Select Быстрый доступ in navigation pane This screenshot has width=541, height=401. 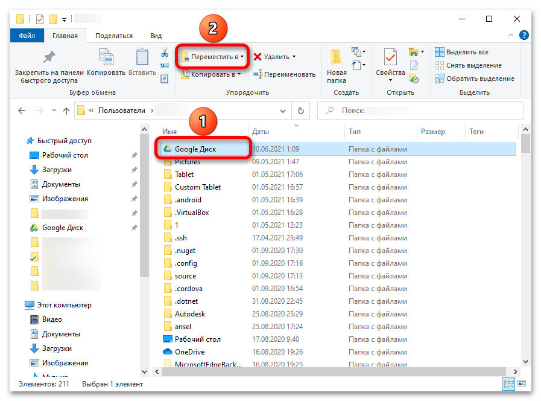point(64,141)
